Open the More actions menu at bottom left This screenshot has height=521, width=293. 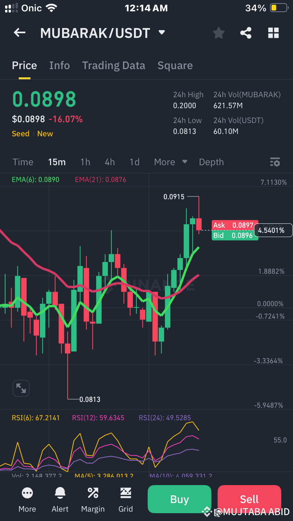[27, 500]
